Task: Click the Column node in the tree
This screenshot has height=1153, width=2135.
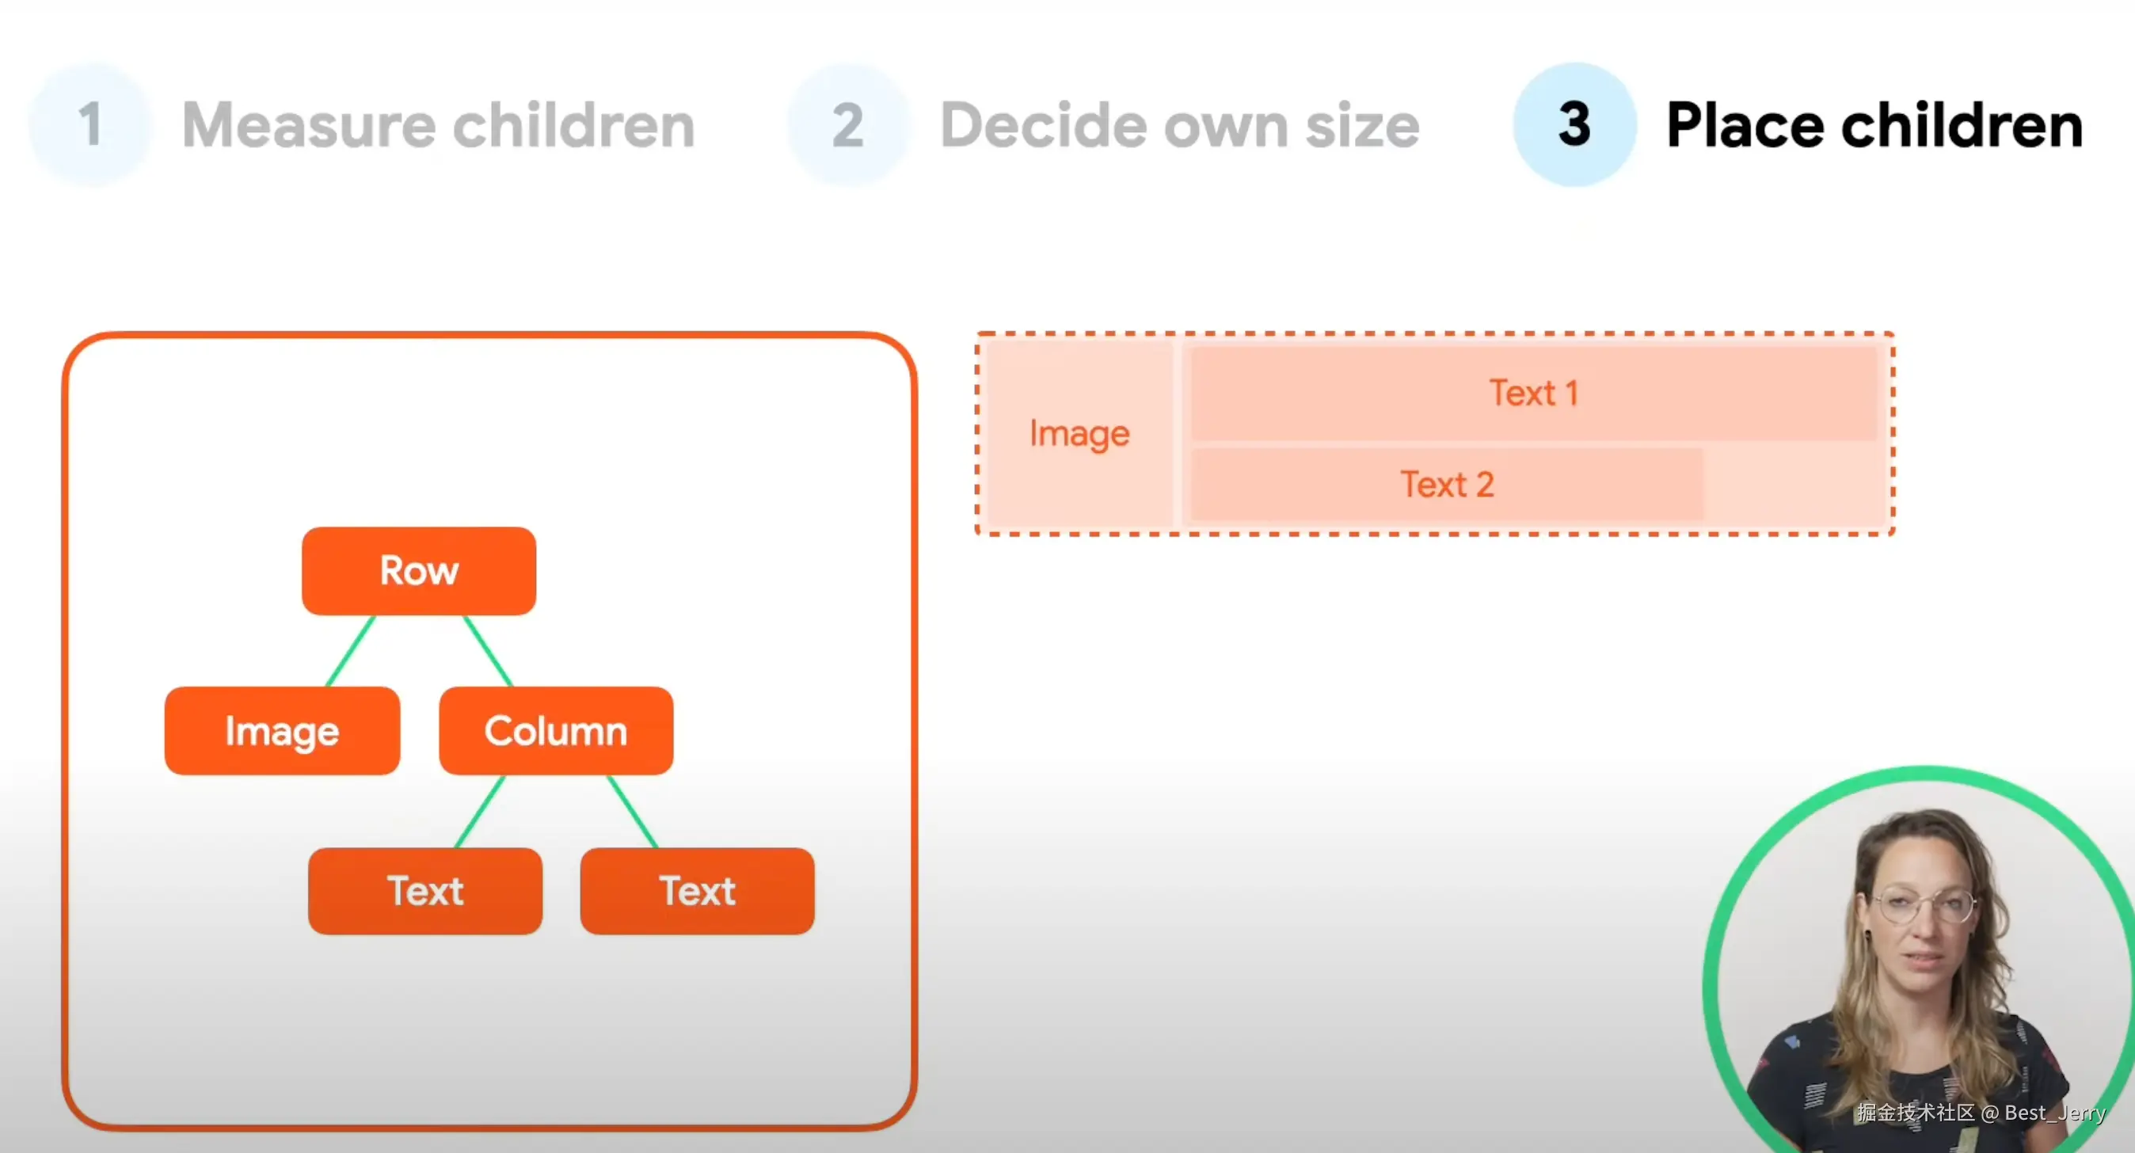Action: point(555,731)
